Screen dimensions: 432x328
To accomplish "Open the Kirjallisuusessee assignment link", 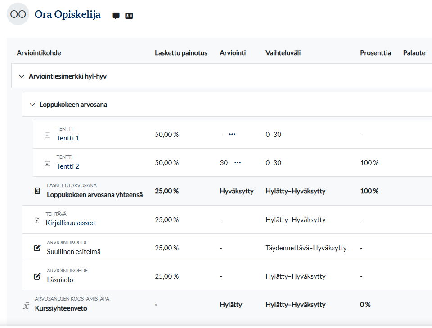I will tap(70, 223).
